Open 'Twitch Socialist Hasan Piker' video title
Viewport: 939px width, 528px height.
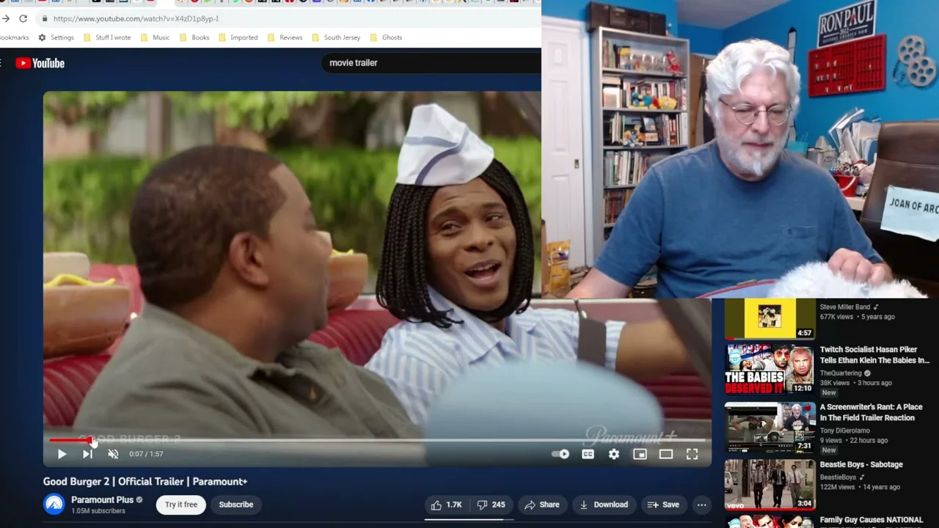874,355
